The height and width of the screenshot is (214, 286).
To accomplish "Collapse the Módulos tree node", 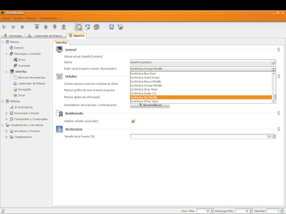I will (3, 101).
